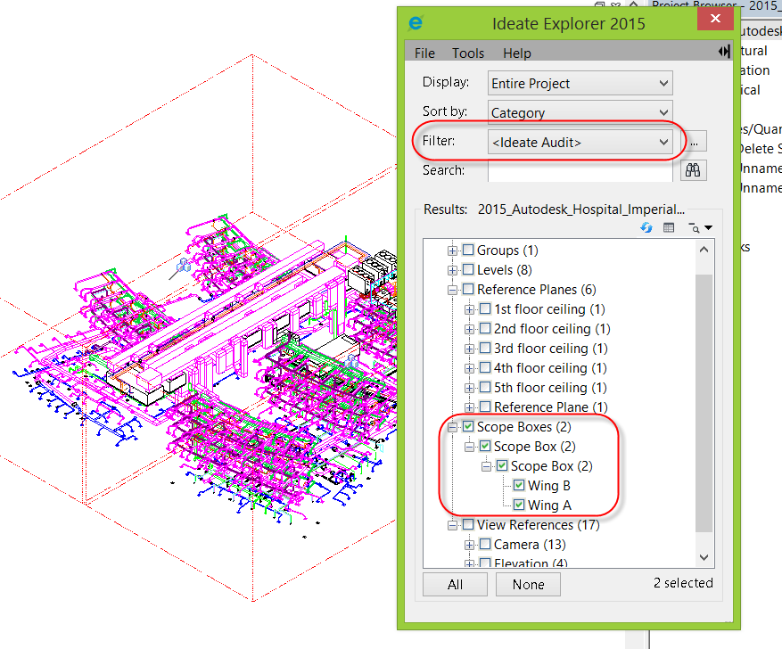
Task: Open the File menu
Action: pyautogui.click(x=424, y=53)
